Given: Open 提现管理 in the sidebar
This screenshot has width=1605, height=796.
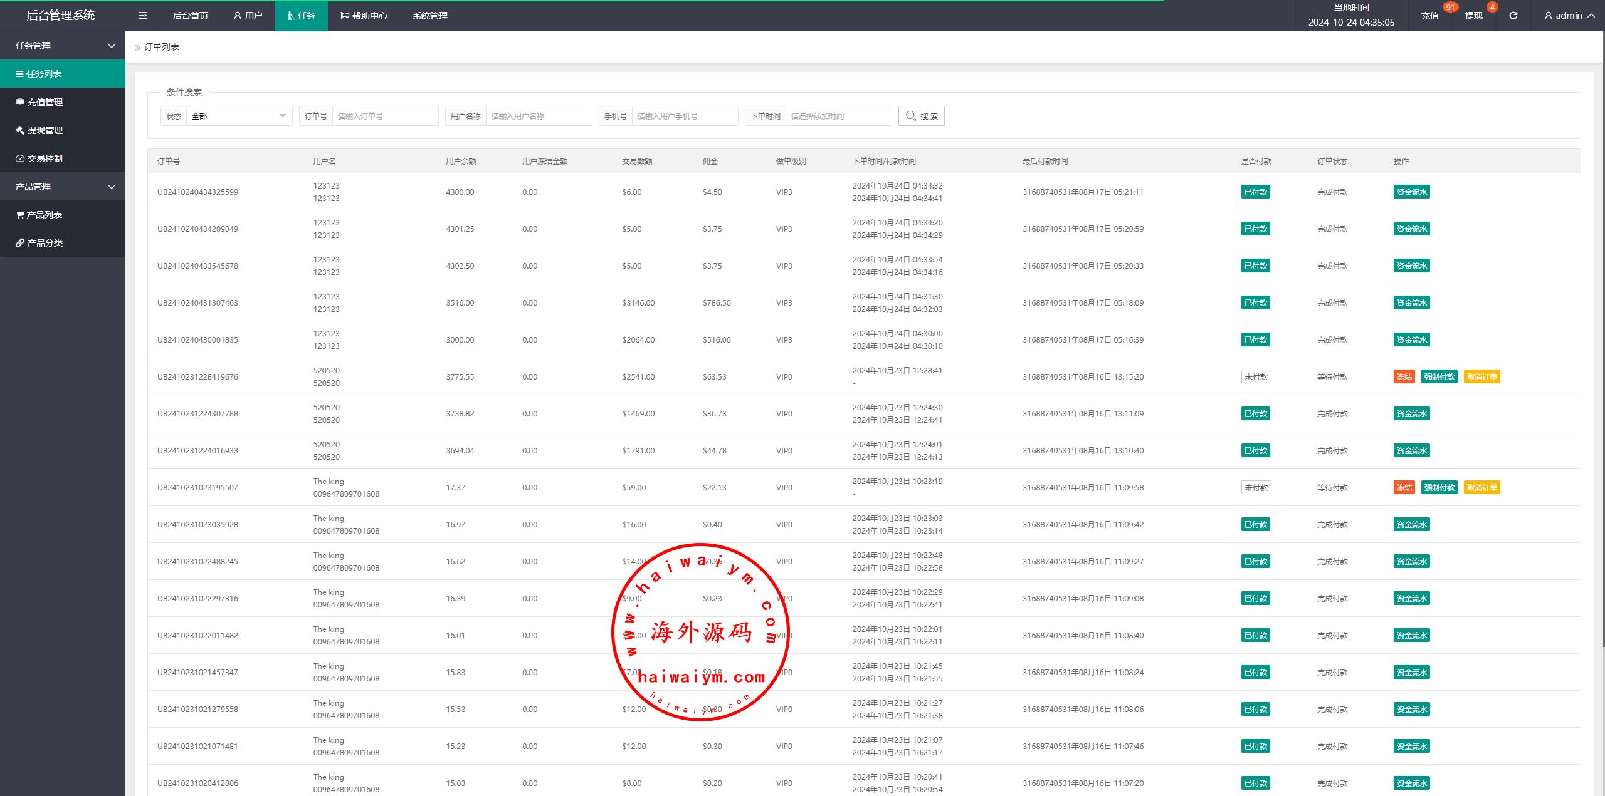Looking at the screenshot, I should [45, 130].
